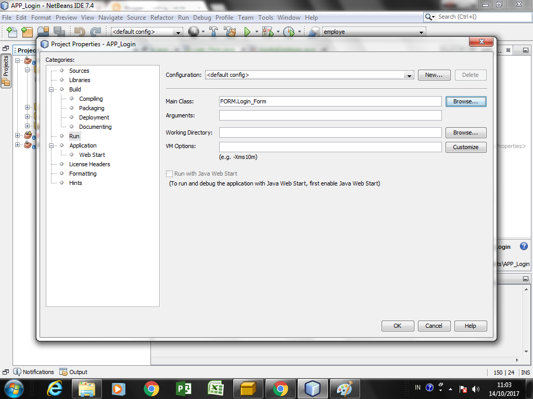This screenshot has width=533, height=399.
Task: Click the Build Project hammer icon
Action: [x=213, y=32]
